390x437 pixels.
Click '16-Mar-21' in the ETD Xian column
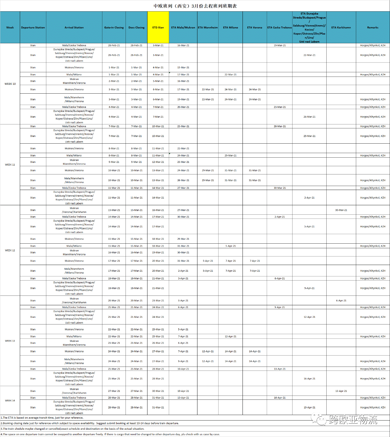tap(158, 210)
